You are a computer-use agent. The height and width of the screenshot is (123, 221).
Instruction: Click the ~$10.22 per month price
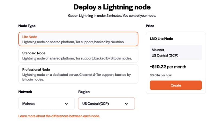(168, 67)
